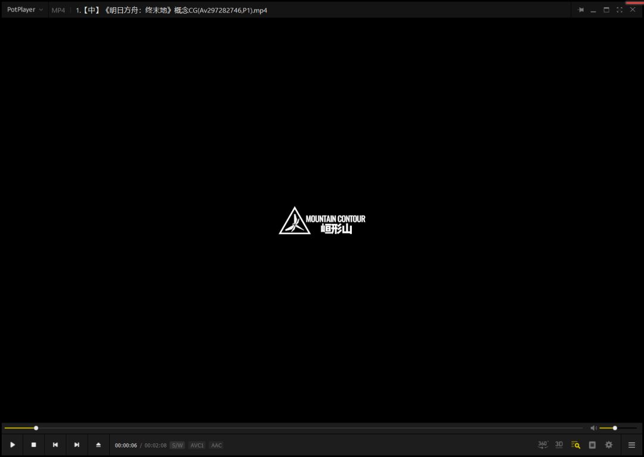
Task: Stop the video with the stop button
Action: coord(33,444)
